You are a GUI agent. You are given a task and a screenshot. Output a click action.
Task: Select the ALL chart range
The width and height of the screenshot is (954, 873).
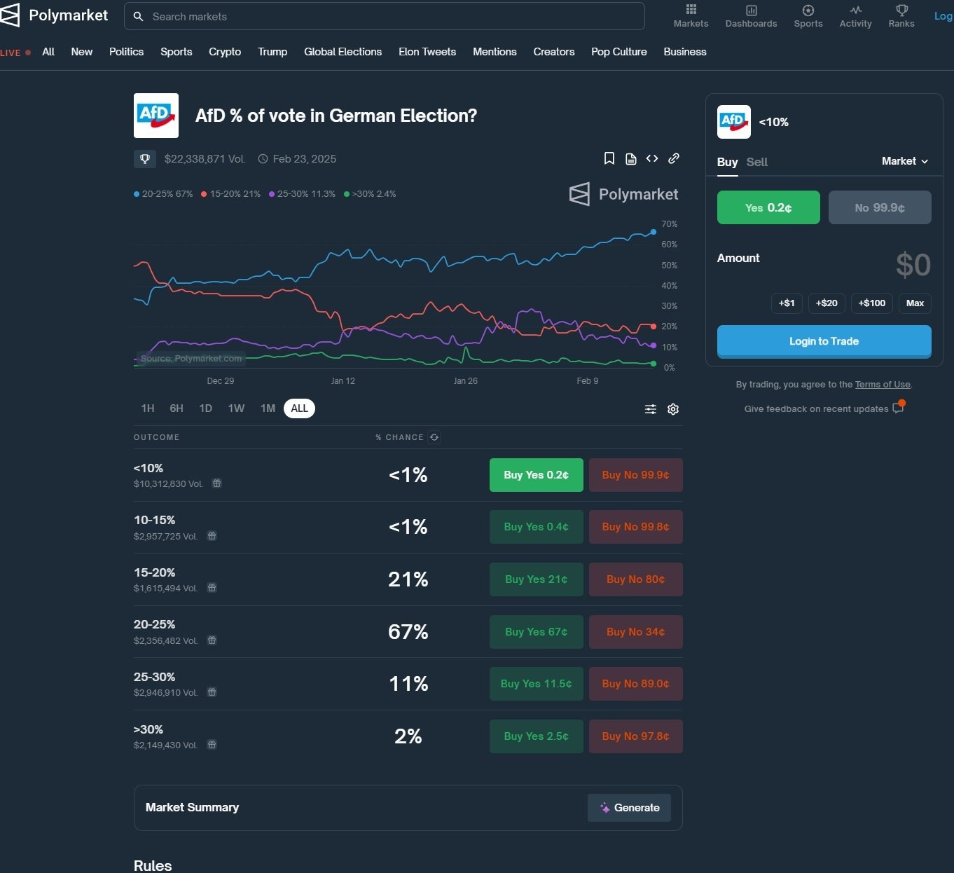click(x=299, y=408)
